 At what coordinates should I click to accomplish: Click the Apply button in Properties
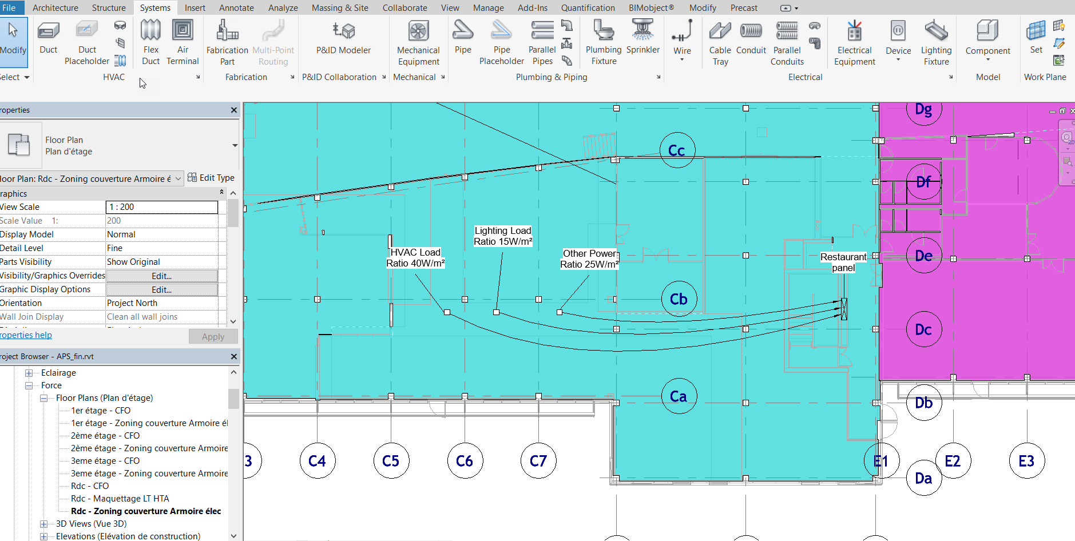(212, 336)
